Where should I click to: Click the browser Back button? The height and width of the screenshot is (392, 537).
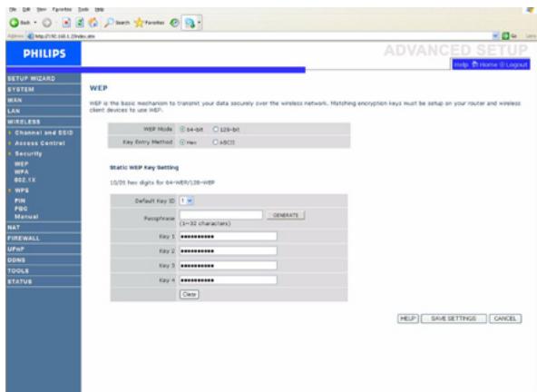point(20,23)
